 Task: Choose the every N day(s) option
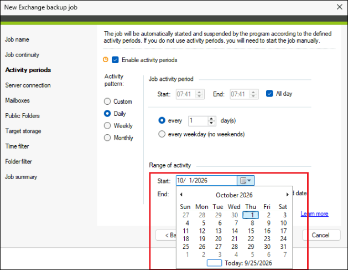pos(162,120)
